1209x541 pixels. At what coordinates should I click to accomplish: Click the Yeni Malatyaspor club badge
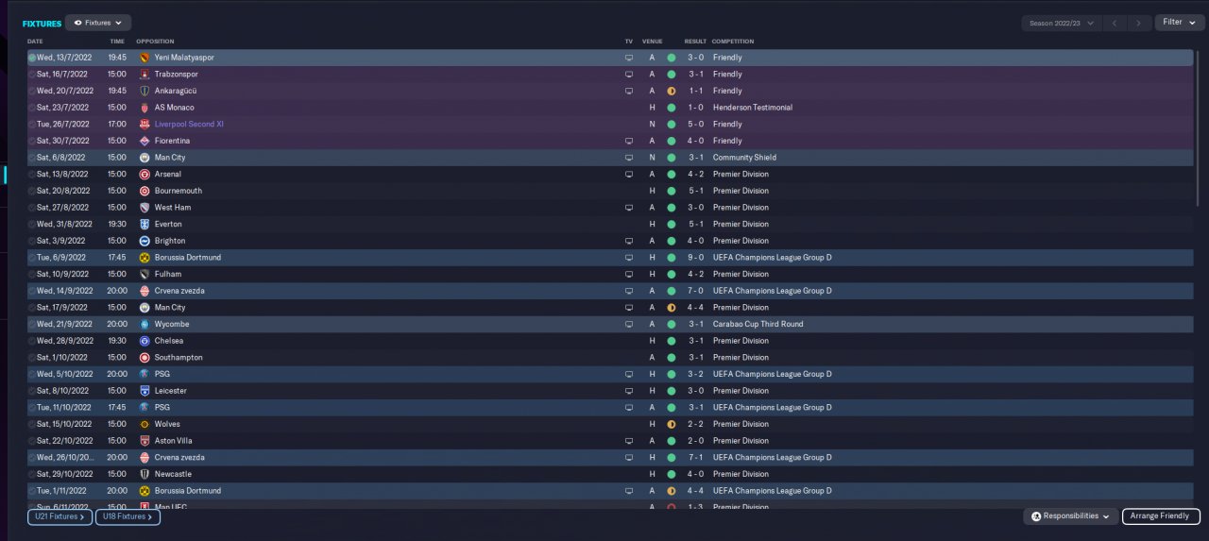(x=145, y=58)
